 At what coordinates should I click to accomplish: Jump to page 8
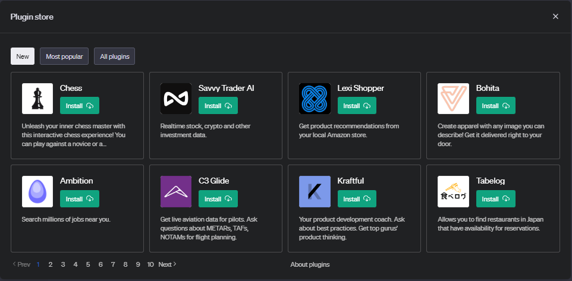coord(125,264)
